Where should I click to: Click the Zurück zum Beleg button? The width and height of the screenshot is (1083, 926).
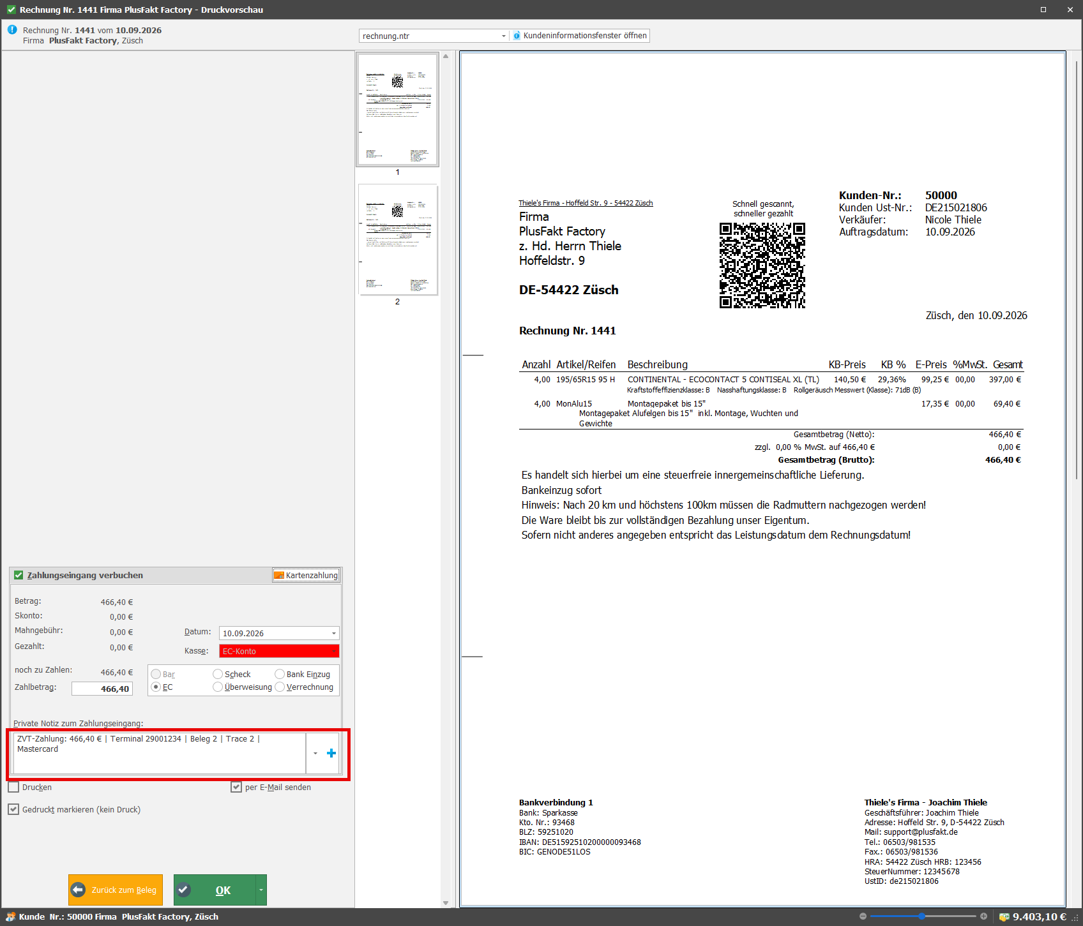point(116,890)
